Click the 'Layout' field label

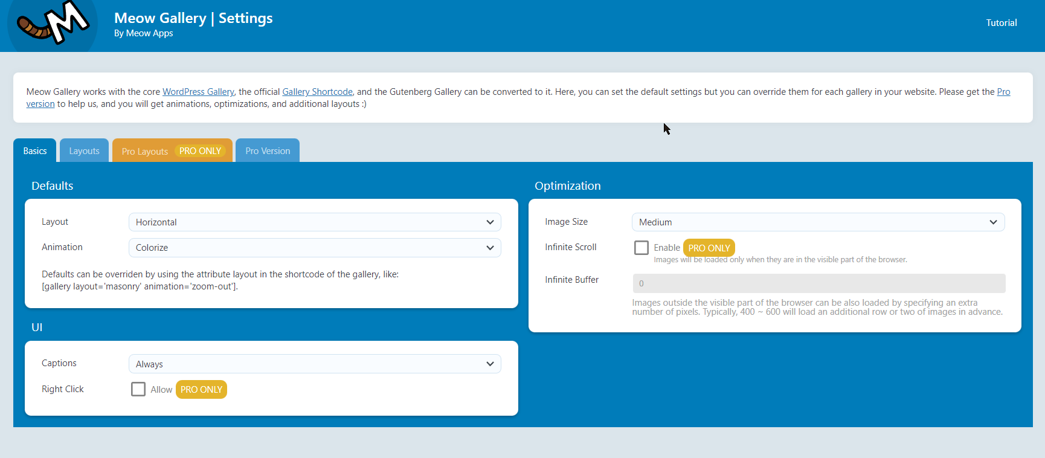(x=55, y=222)
